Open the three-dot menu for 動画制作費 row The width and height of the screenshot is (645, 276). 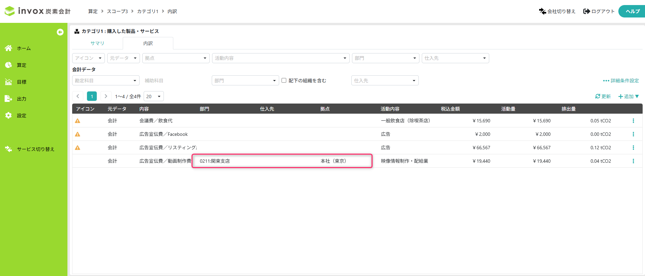coord(633,161)
